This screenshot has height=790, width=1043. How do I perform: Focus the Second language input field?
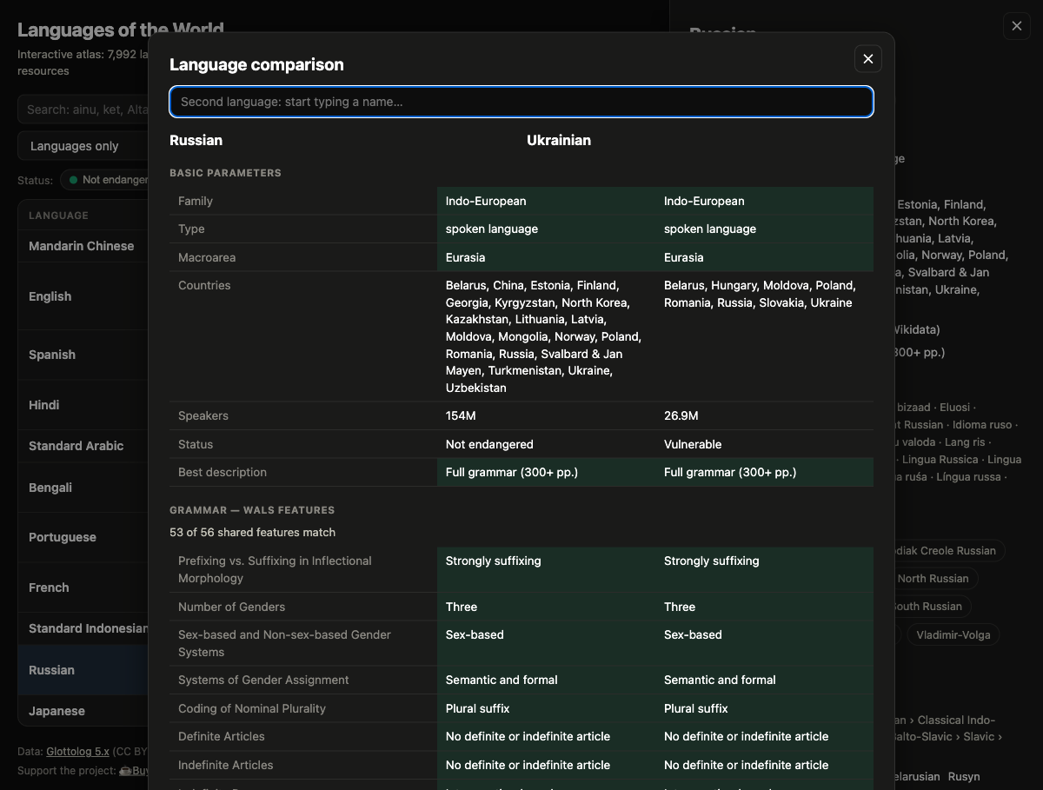(521, 102)
